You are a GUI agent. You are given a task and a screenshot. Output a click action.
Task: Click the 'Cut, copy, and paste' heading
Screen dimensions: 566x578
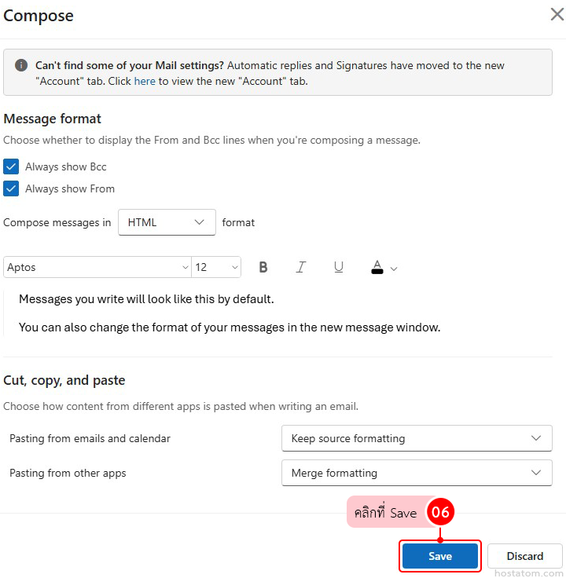pyautogui.click(x=64, y=380)
